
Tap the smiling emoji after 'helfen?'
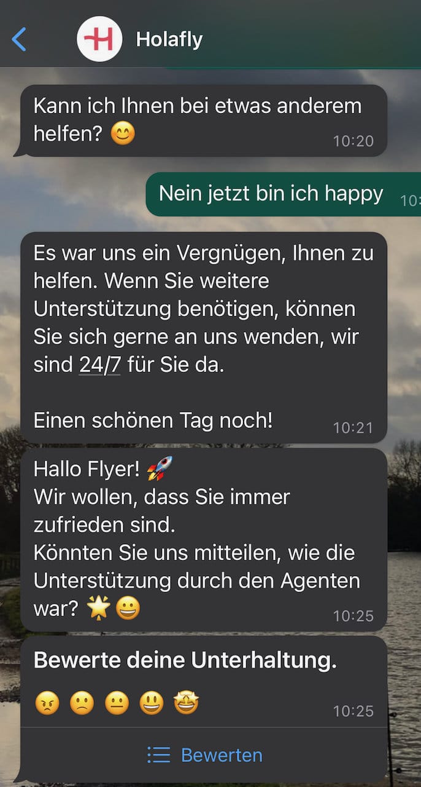[123, 133]
